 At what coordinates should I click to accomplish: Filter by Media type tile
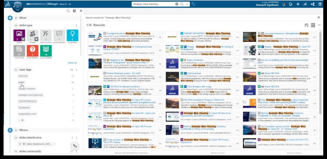point(19,35)
